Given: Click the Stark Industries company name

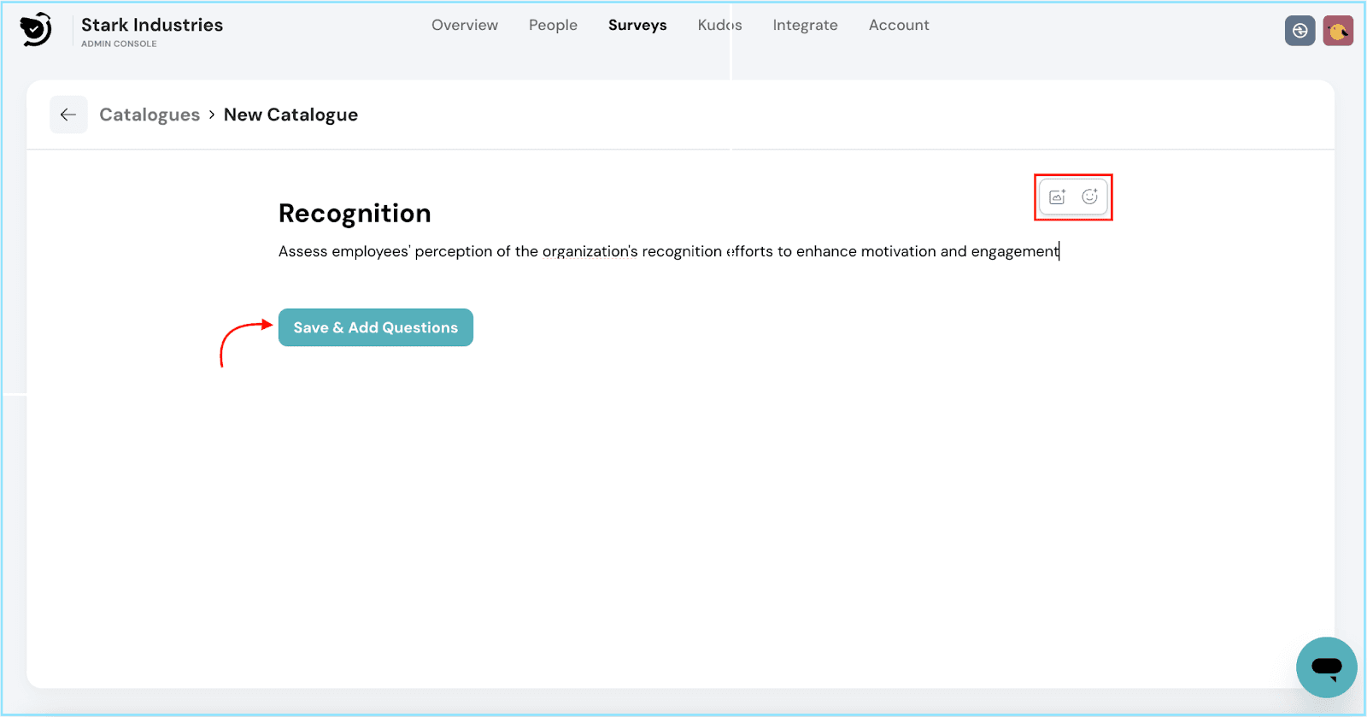Looking at the screenshot, I should coord(152,26).
